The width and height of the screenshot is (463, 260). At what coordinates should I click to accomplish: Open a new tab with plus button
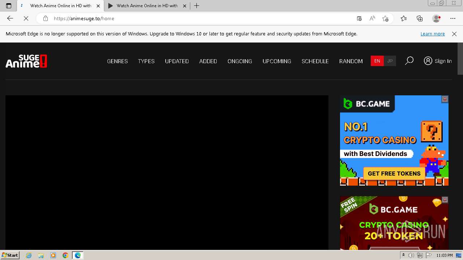[x=197, y=6]
